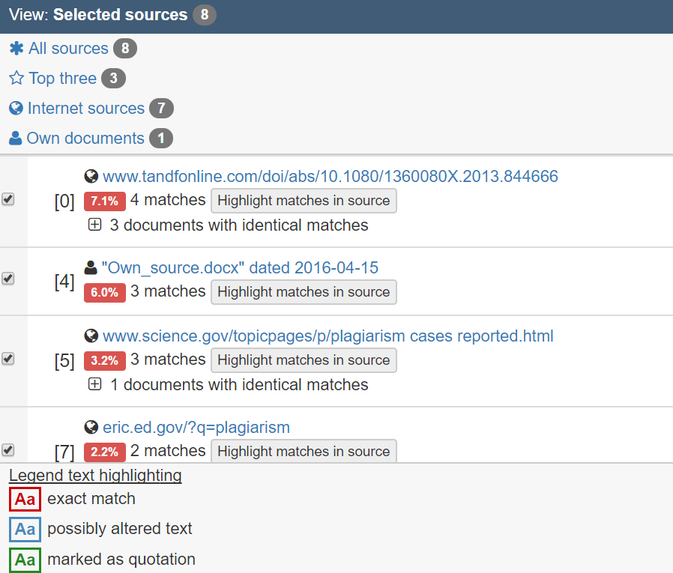Click the star icon beside Top three
Image resolution: width=673 pixels, height=573 pixels.
click(x=16, y=78)
